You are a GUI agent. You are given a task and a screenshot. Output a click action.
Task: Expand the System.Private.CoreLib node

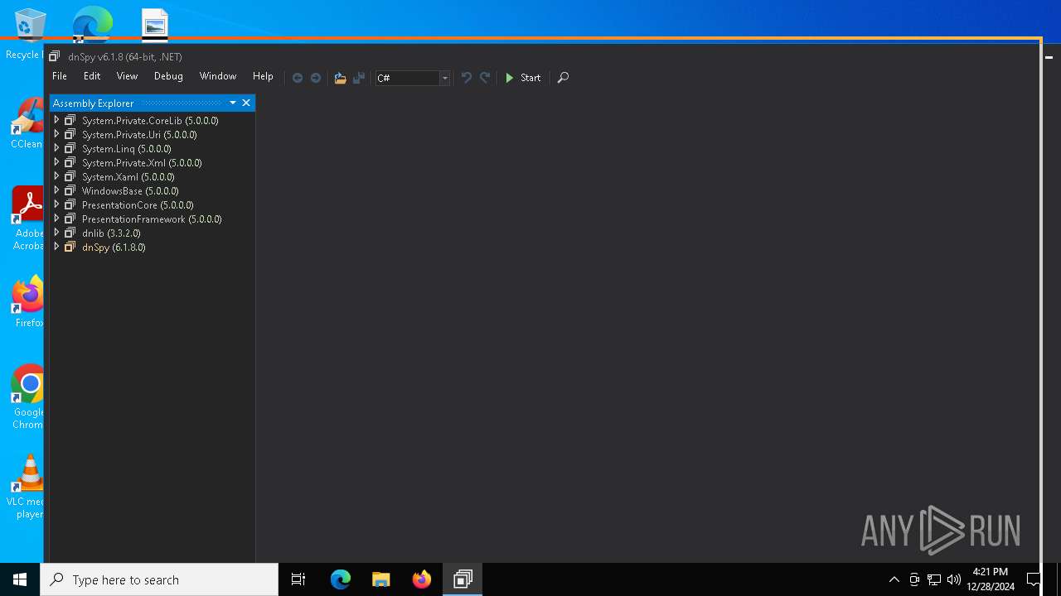click(56, 120)
